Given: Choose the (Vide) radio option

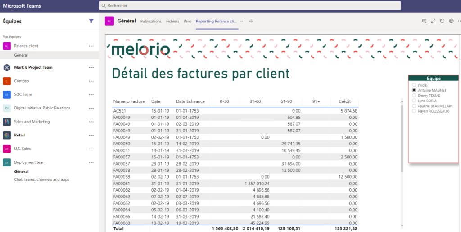Looking at the screenshot, I should [x=414, y=85].
